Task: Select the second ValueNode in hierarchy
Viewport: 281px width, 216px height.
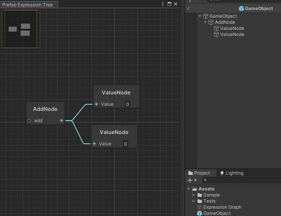Action: coord(232,34)
